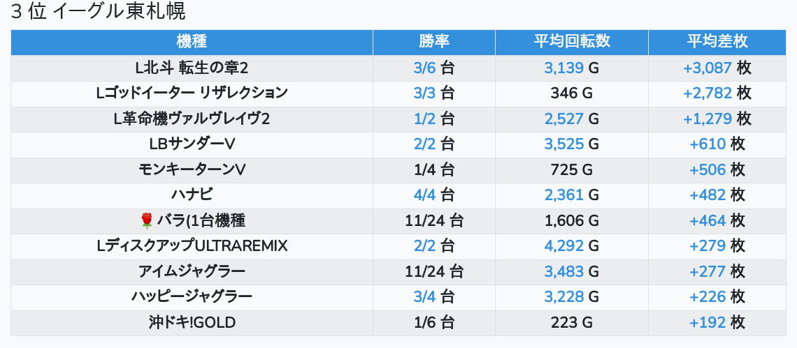Select the L北斗 転生の章2 row
The width and height of the screenshot is (797, 348).
point(192,68)
